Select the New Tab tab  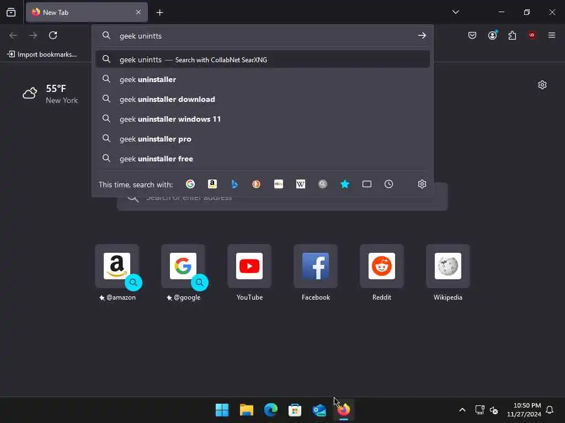tap(87, 12)
